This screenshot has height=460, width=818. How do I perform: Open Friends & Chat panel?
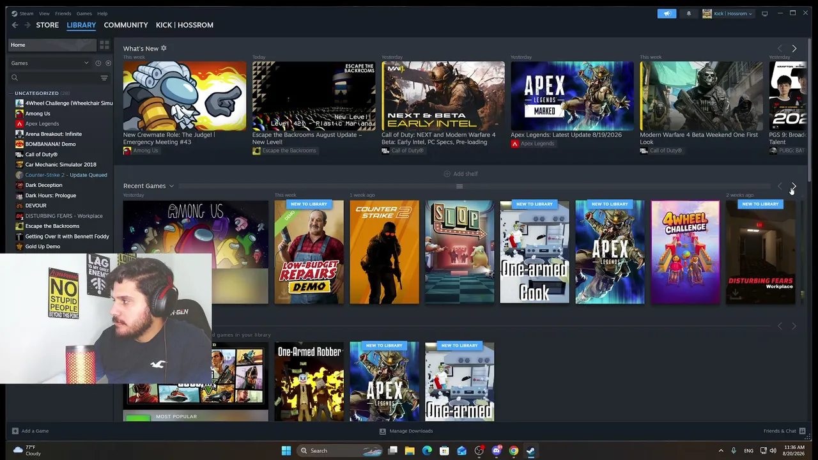tap(784, 431)
